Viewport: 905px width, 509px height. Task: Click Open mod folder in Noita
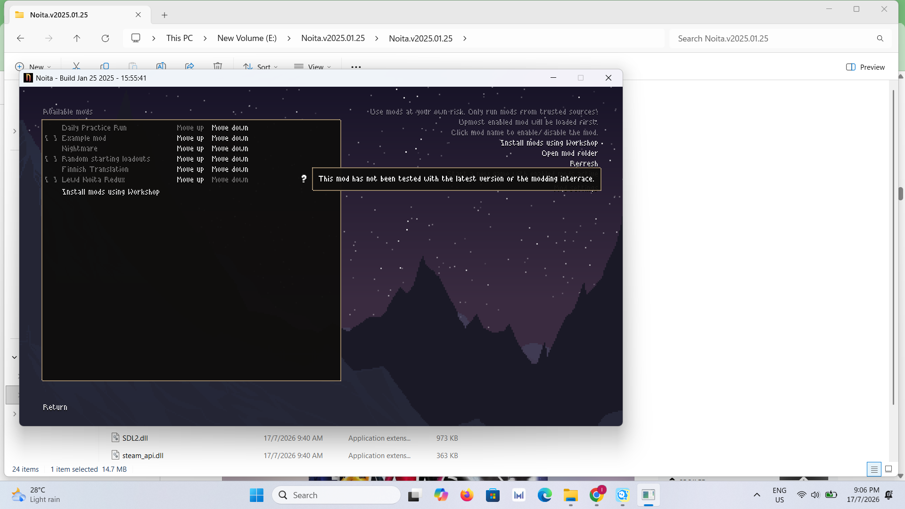569,153
